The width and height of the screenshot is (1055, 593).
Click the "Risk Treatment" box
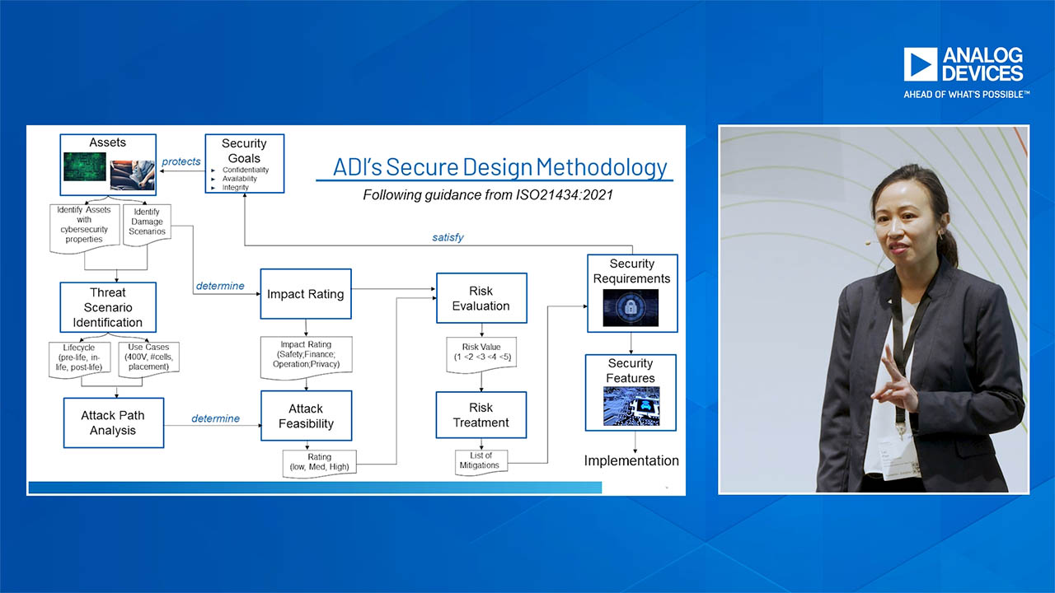click(x=481, y=415)
